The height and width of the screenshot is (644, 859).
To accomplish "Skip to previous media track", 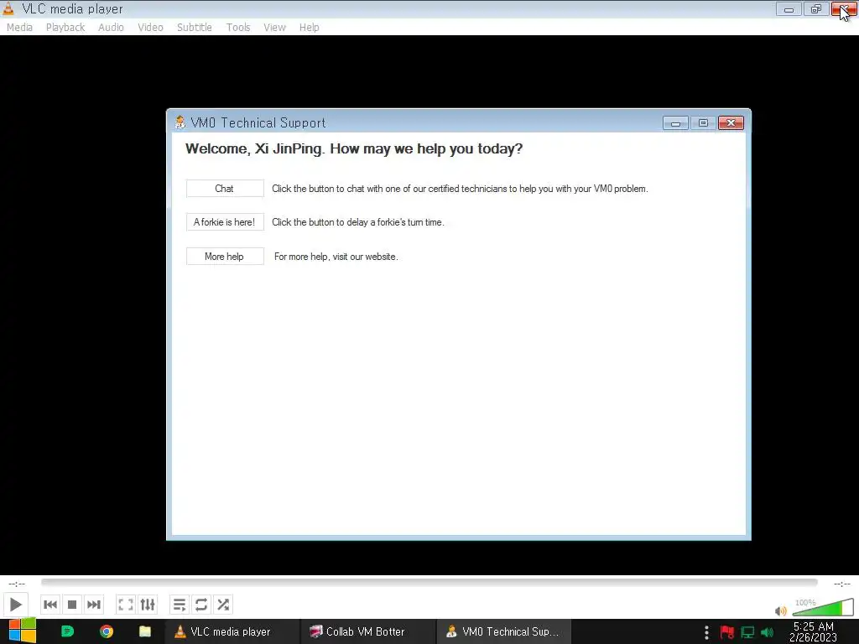I will tap(49, 605).
